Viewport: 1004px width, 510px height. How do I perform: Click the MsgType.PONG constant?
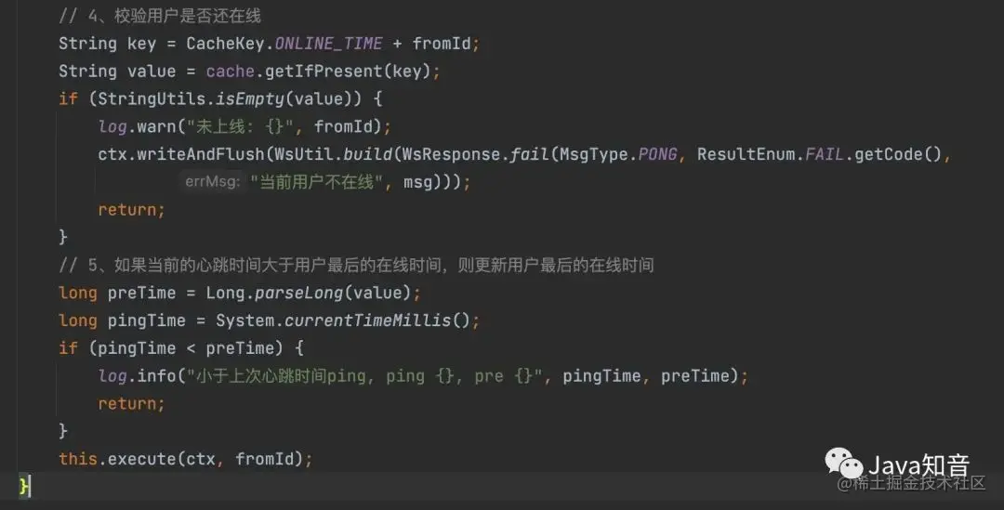click(x=618, y=154)
